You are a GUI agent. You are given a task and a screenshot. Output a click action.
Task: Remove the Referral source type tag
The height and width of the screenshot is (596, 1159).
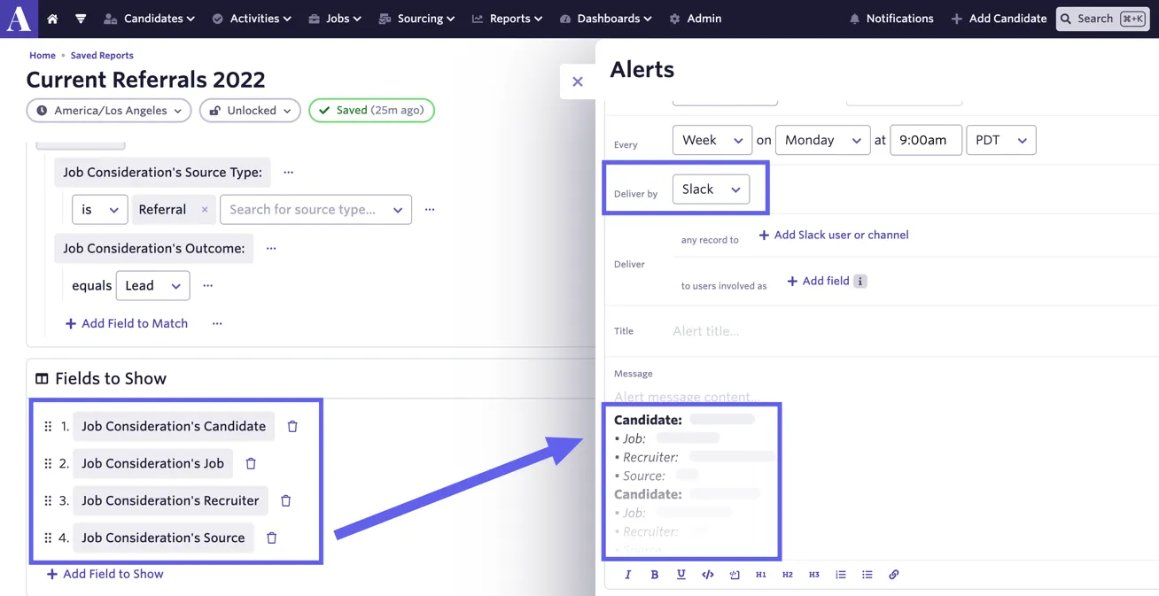point(205,210)
